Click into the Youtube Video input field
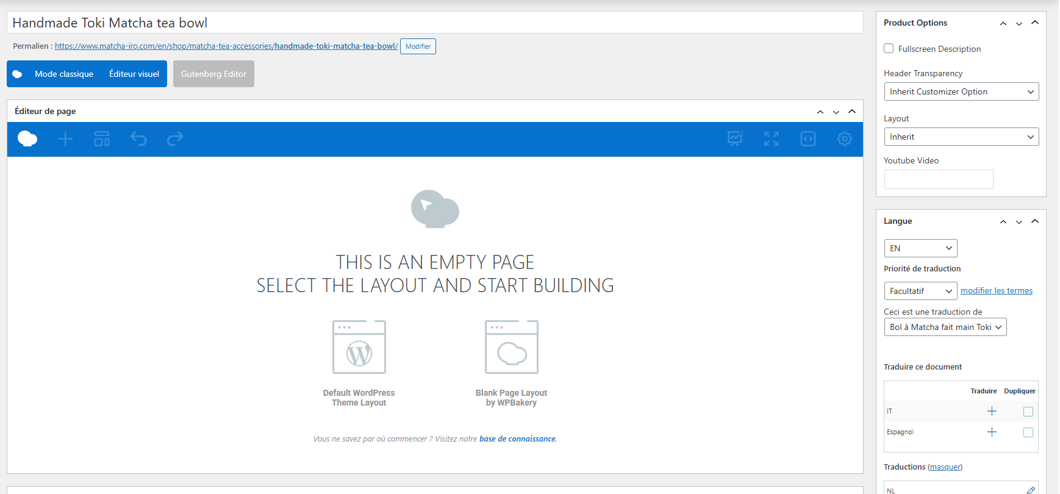Image resolution: width=1060 pixels, height=494 pixels. pos(939,179)
